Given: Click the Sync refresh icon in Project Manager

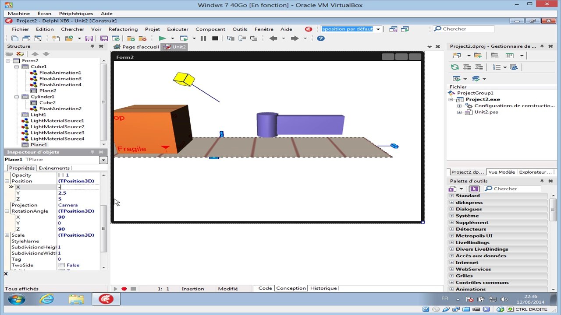Looking at the screenshot, I should 455,67.
